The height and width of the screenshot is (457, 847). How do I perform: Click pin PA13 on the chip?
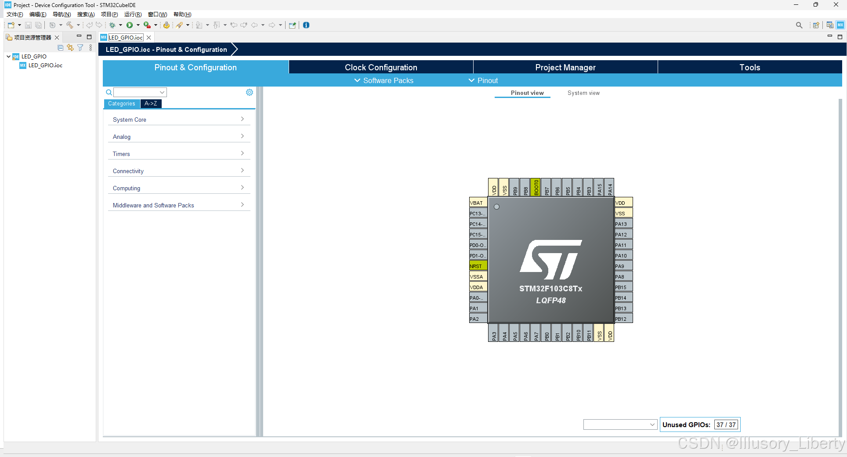(623, 224)
